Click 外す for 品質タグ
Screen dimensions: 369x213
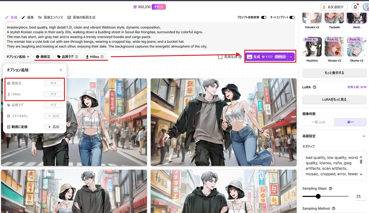click(54, 105)
